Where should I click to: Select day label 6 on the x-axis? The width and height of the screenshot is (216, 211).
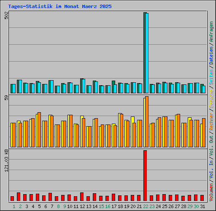(x=46, y=206)
